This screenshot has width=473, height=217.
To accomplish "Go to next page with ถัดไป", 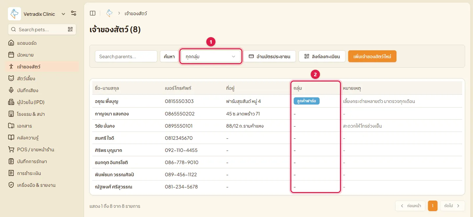I will pyautogui.click(x=452, y=206).
